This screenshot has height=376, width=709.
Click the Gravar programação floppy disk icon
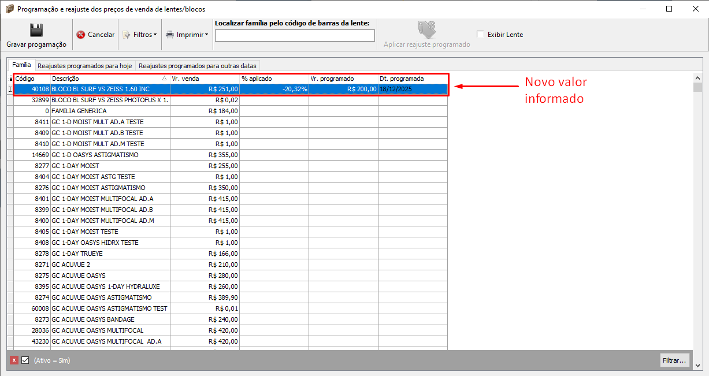click(36, 31)
